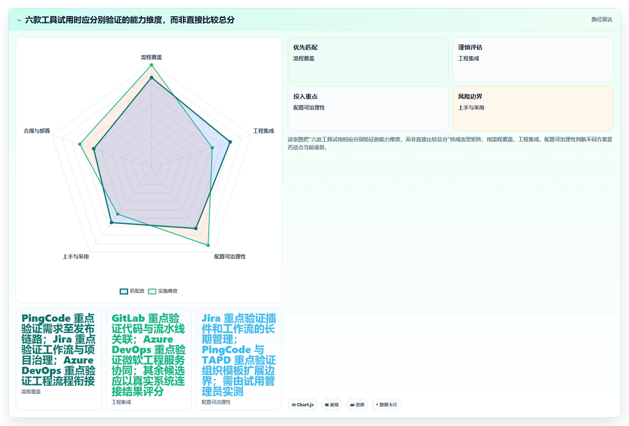Image resolution: width=629 pixels, height=426 pixels.
Task: Click the 匹配度 data point on 工程集成 axis
Action: coord(230,142)
